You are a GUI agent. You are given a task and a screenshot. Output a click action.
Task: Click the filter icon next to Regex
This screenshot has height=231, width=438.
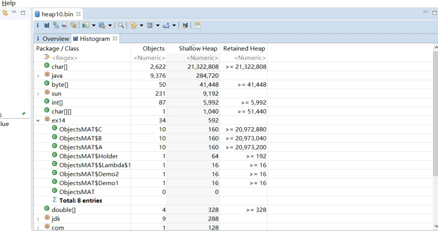coord(47,57)
